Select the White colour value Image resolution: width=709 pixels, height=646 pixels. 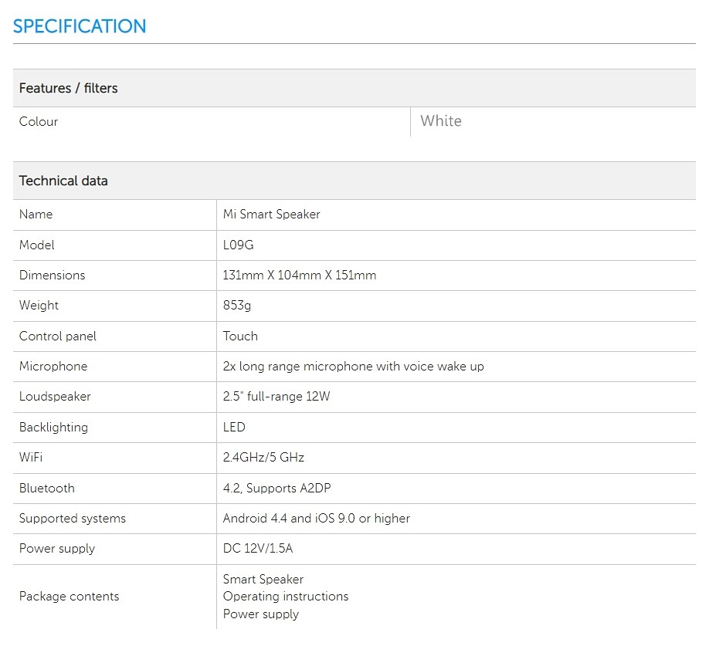441,121
